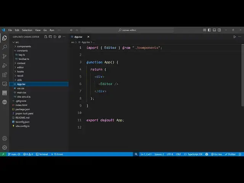Open key.ts file
This screenshot has height=183, width=244.
tap(39, 55)
